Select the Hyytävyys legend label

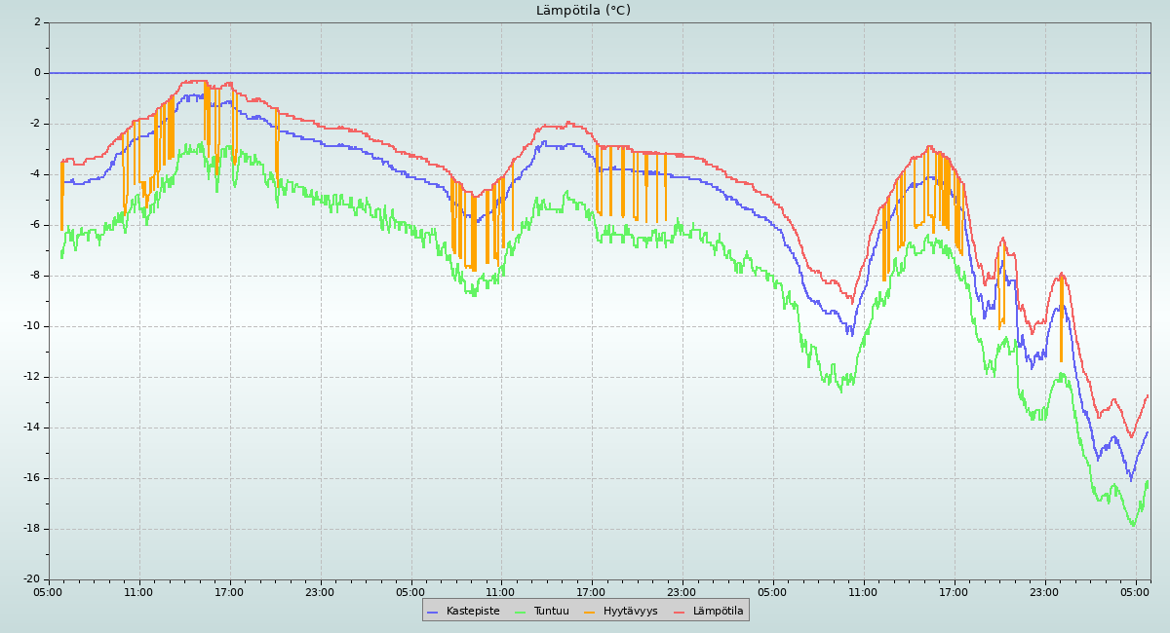[x=630, y=612]
